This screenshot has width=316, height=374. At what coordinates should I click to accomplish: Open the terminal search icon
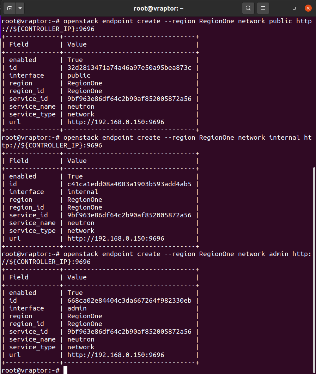248,8
